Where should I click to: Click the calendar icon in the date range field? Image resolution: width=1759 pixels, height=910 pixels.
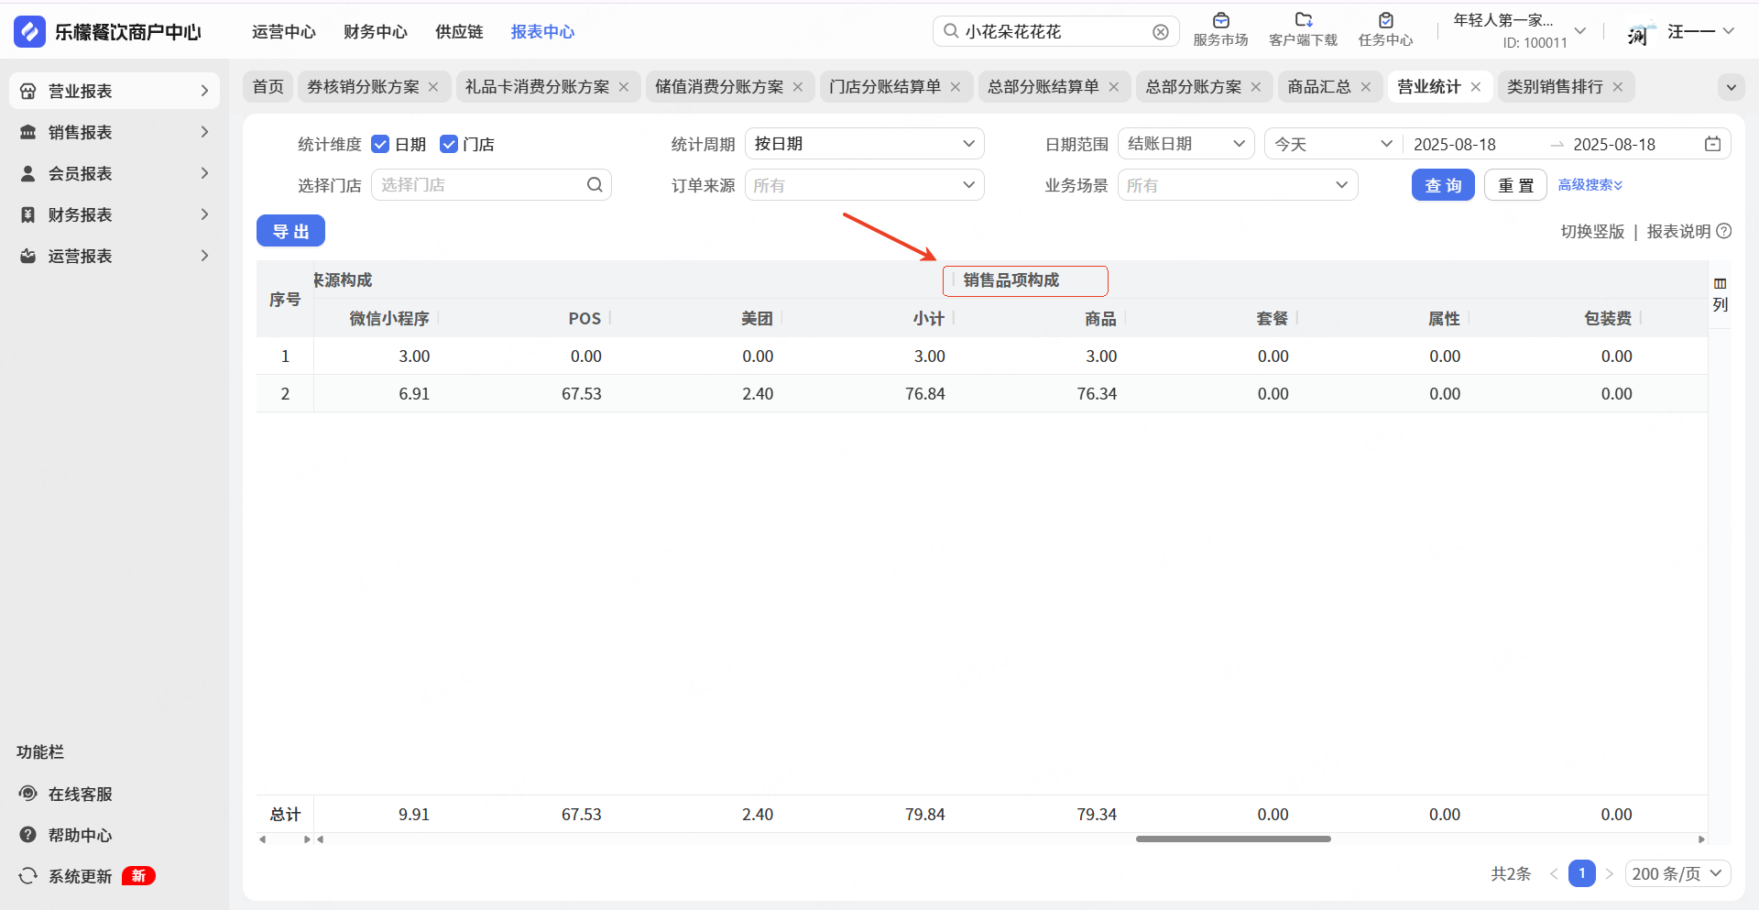pos(1712,144)
